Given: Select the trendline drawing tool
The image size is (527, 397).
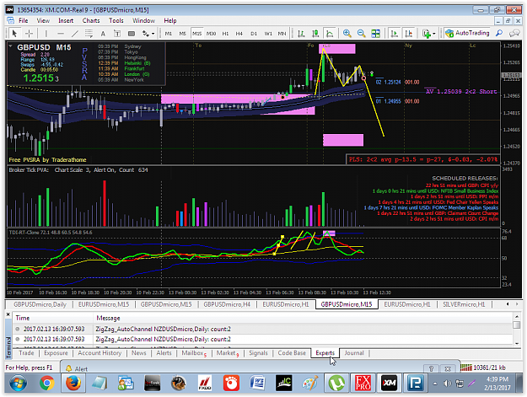Looking at the screenshot, I should [74, 33].
